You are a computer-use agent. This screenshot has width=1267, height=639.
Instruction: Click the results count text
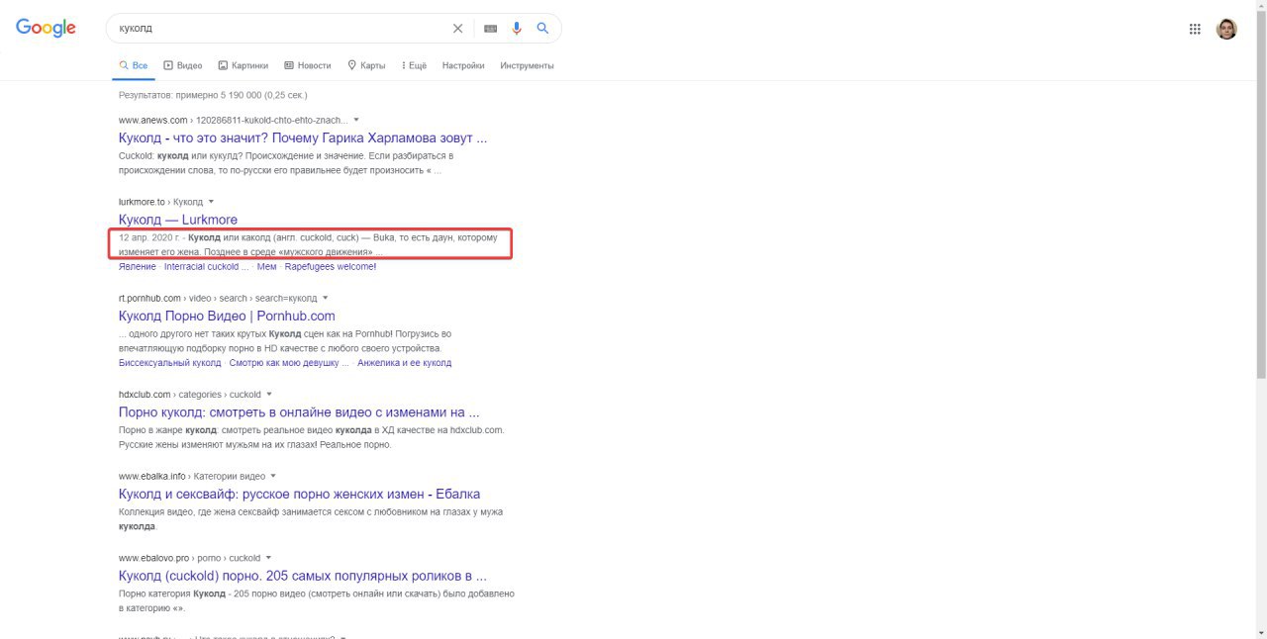click(x=213, y=95)
